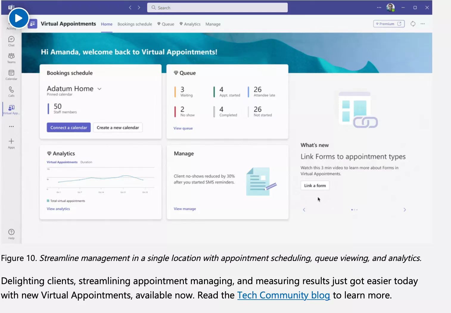This screenshot has width=451, height=313.
Task: Open app header more options ellipsis
Action: (423, 24)
